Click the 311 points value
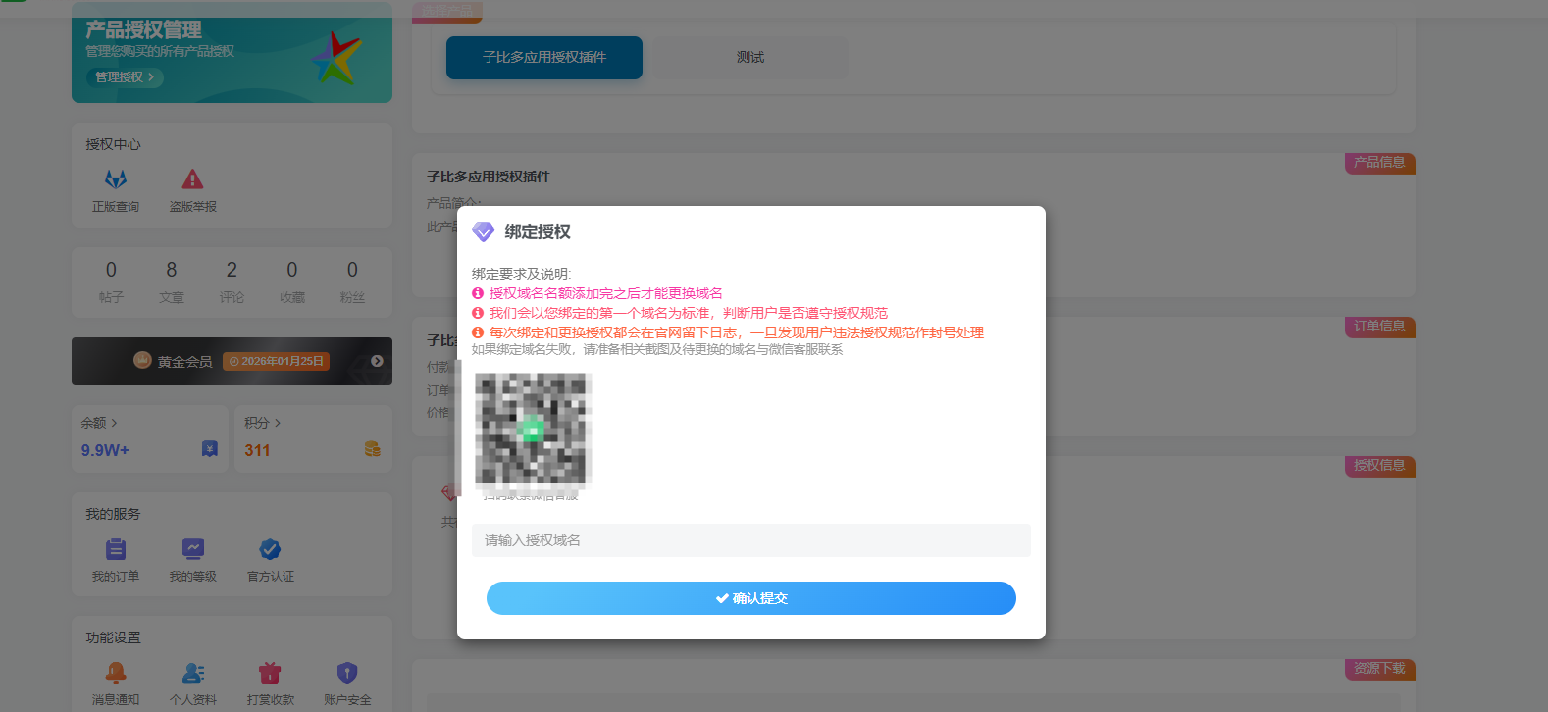 pyautogui.click(x=257, y=450)
